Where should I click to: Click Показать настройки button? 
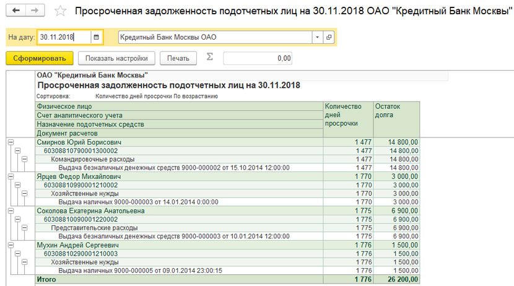(x=116, y=58)
